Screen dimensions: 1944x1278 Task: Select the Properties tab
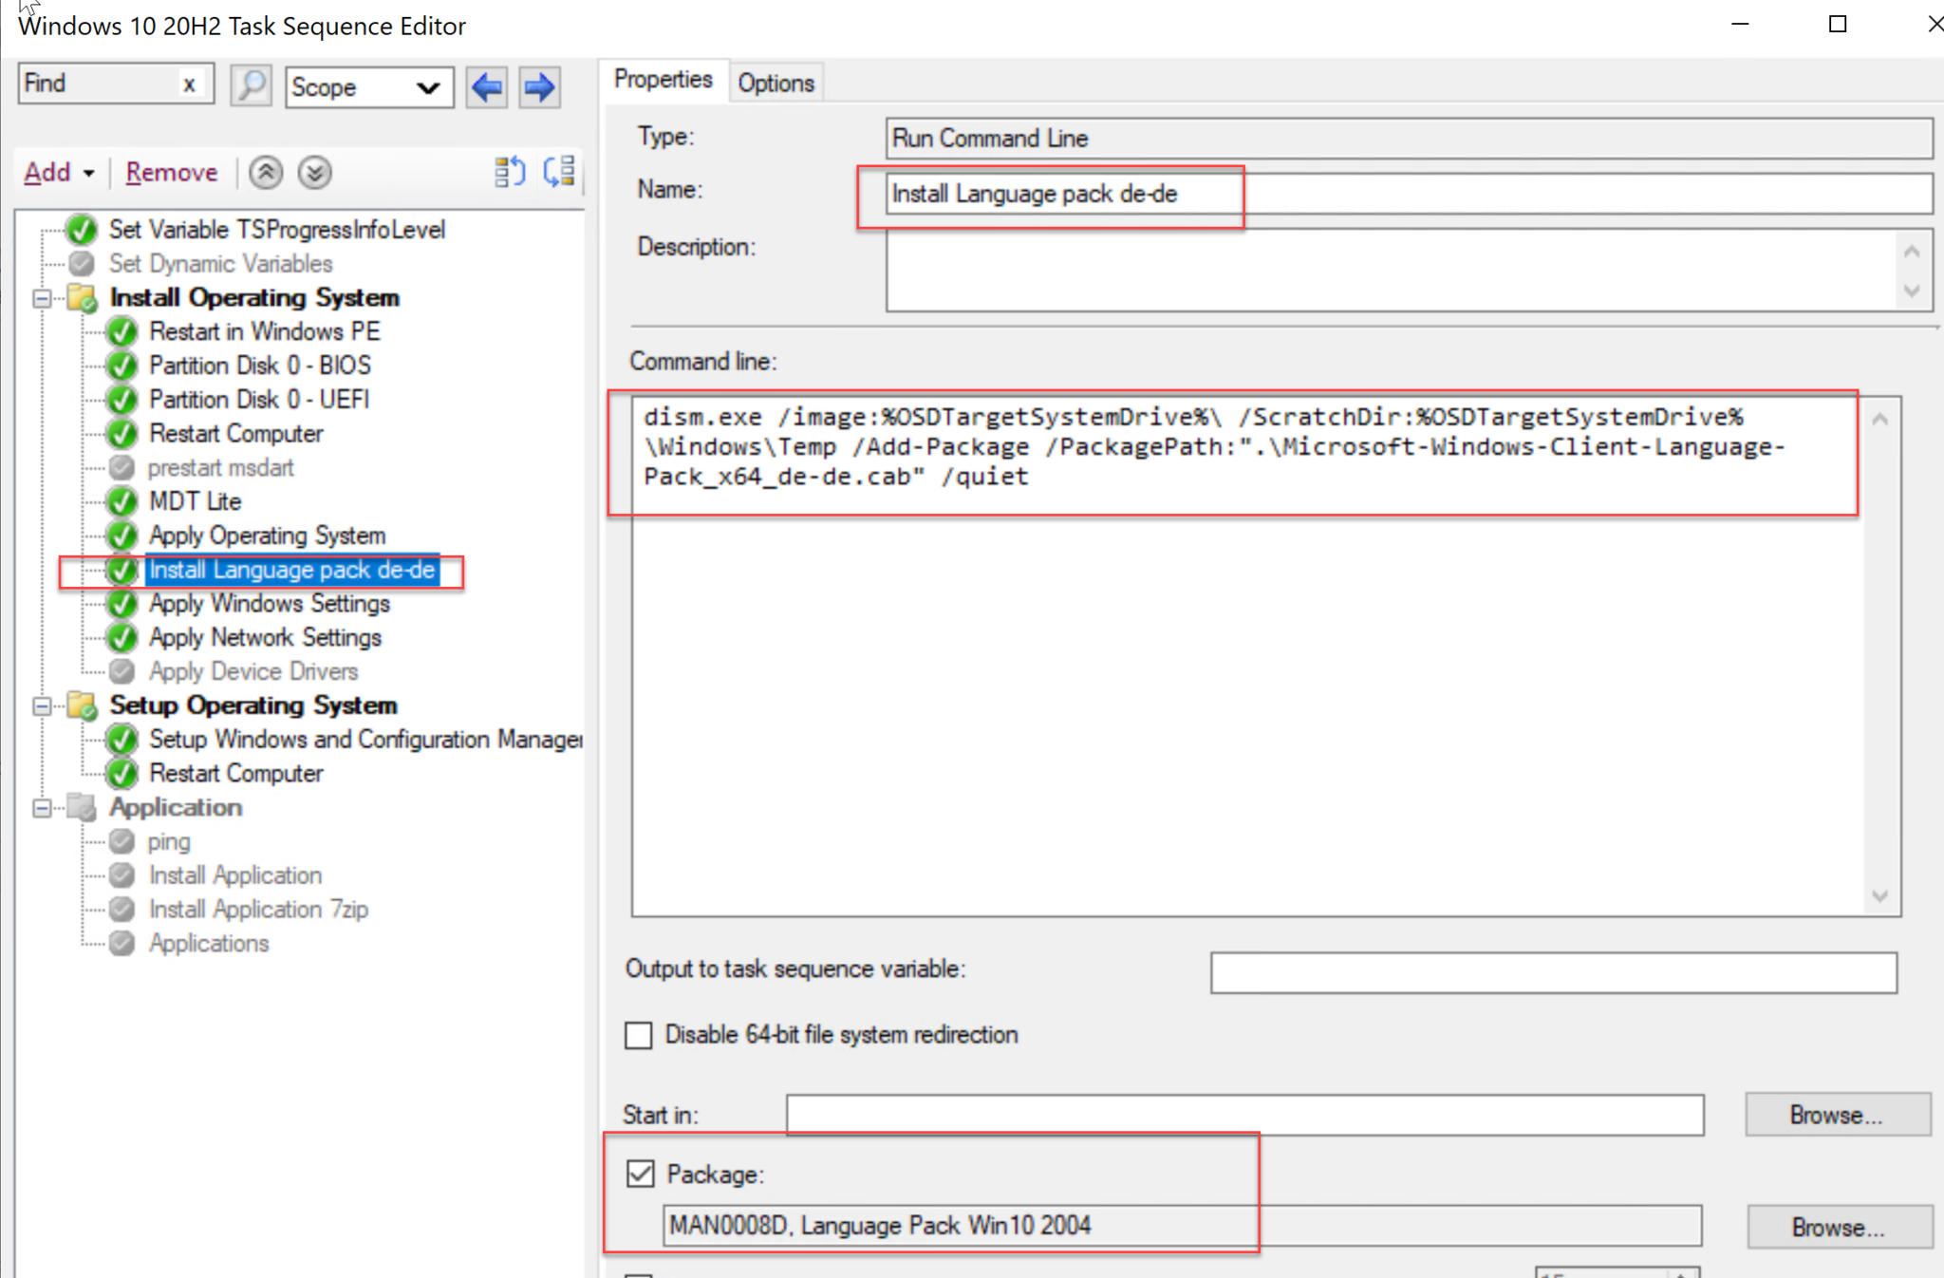[x=663, y=80]
